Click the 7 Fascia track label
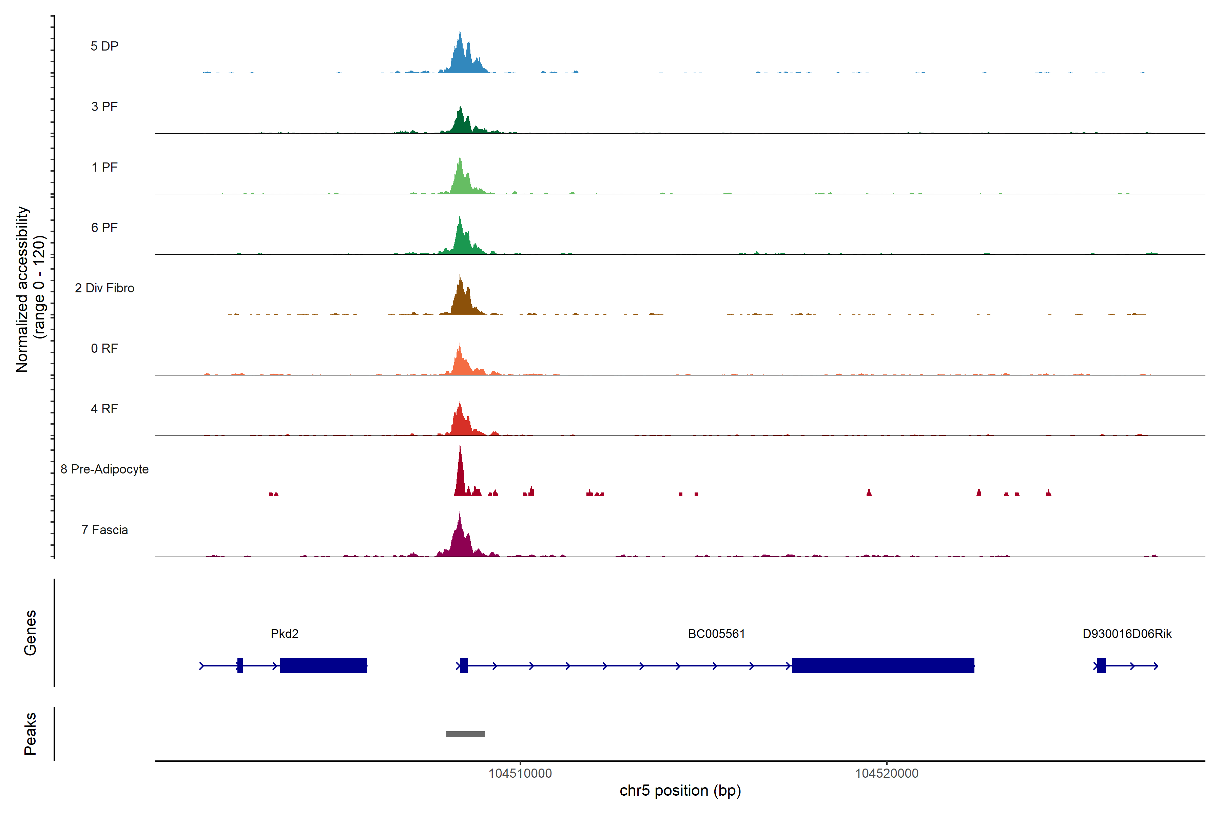 104,529
